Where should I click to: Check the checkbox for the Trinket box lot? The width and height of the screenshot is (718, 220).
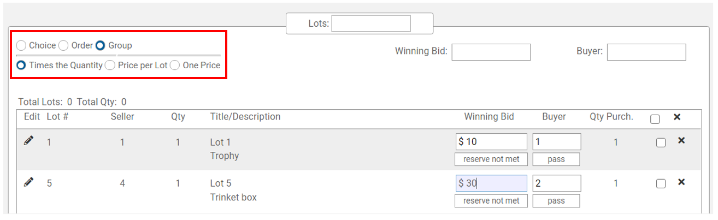[661, 184]
